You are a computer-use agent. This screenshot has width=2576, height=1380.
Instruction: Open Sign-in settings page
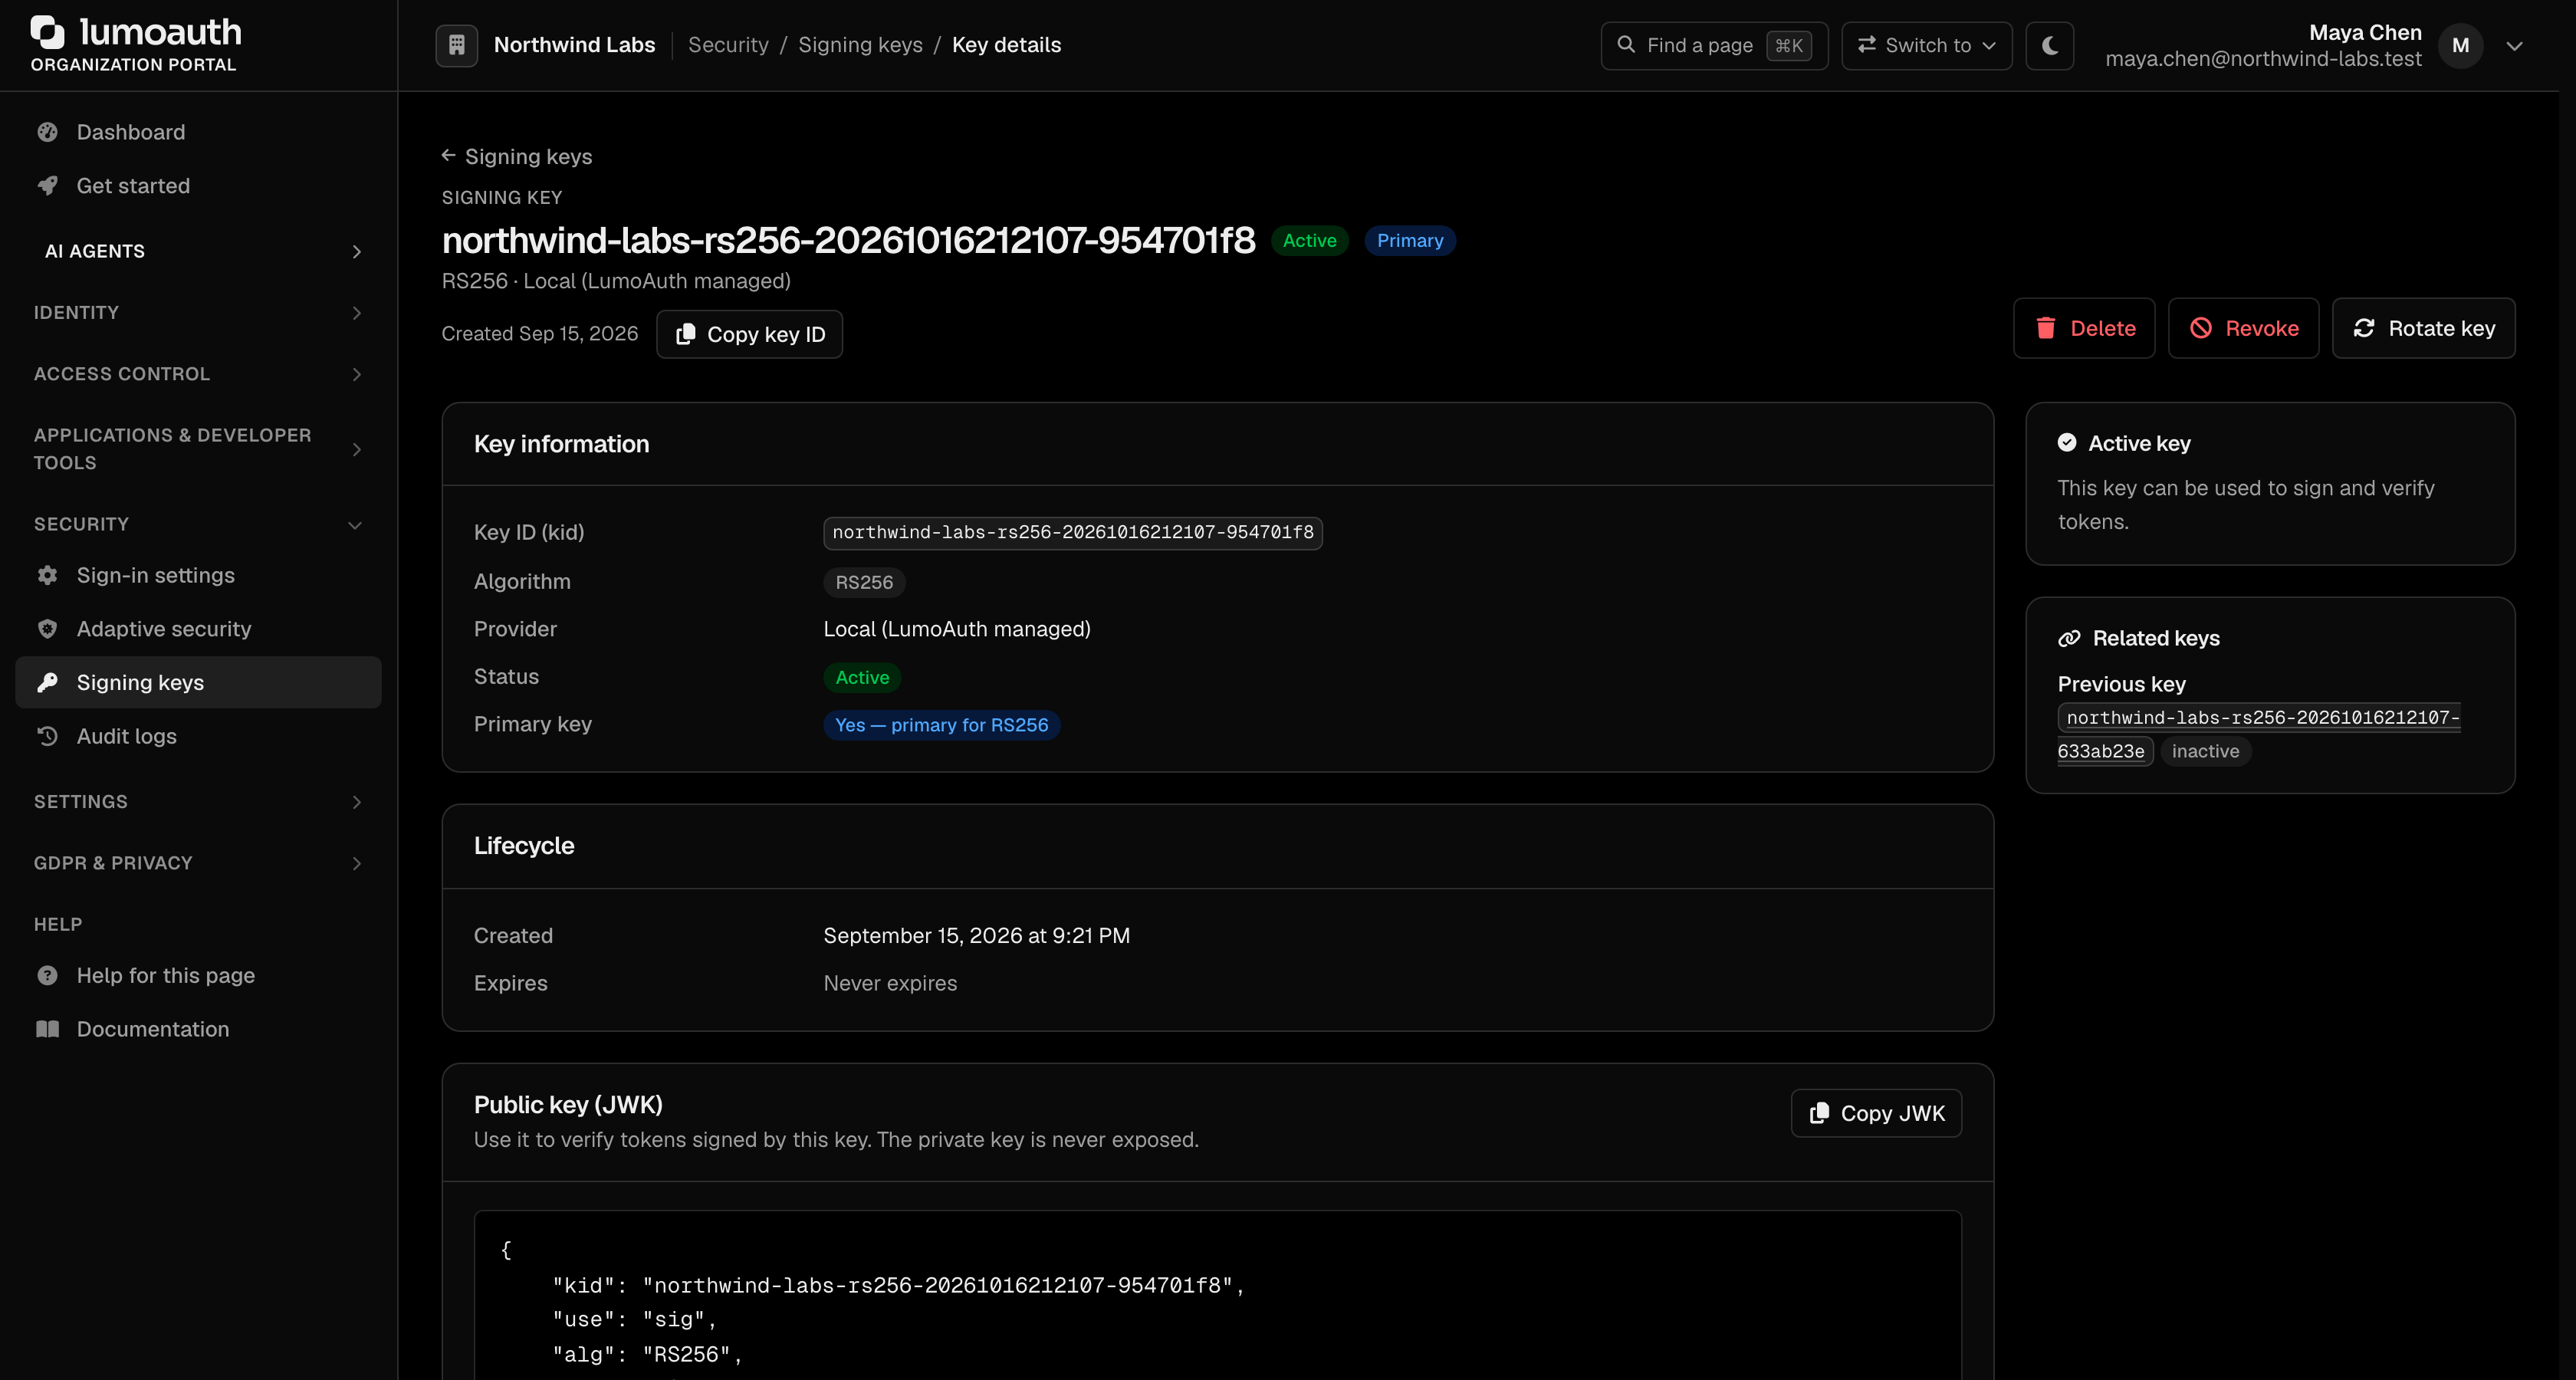point(198,575)
